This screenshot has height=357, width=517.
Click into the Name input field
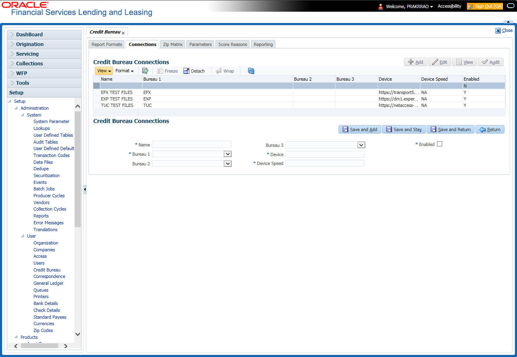[x=191, y=144]
